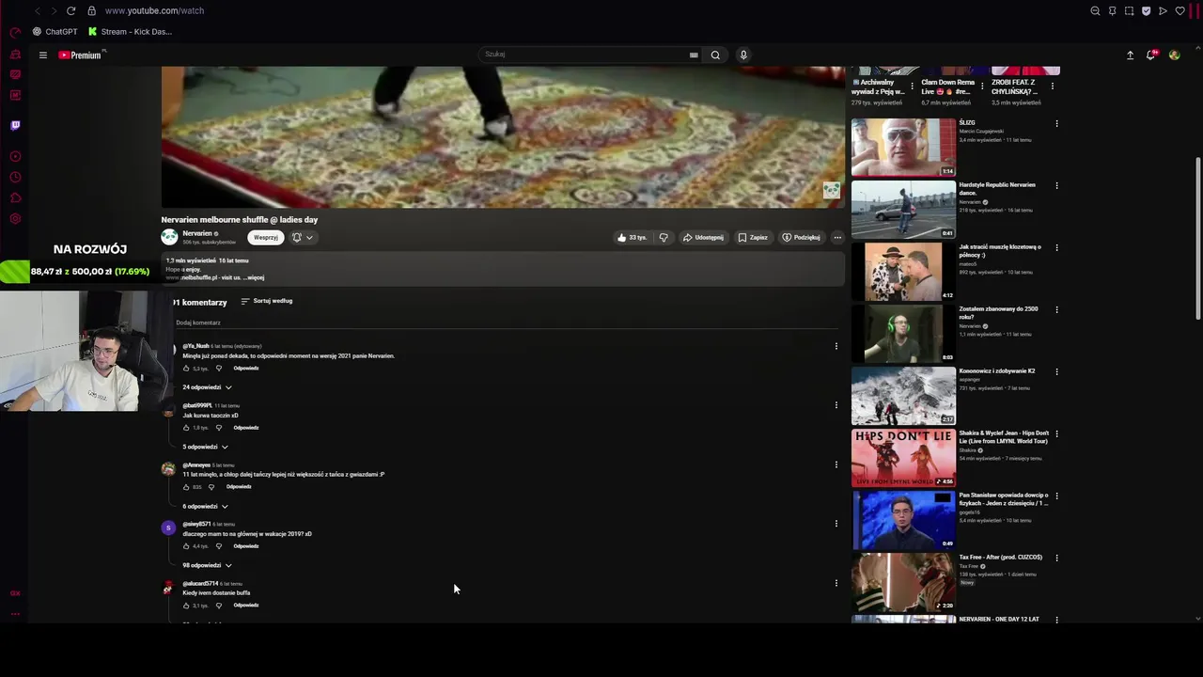1203x677 pixels.
Task: Open the YouTube hamburger guide menu
Action: (x=42, y=55)
